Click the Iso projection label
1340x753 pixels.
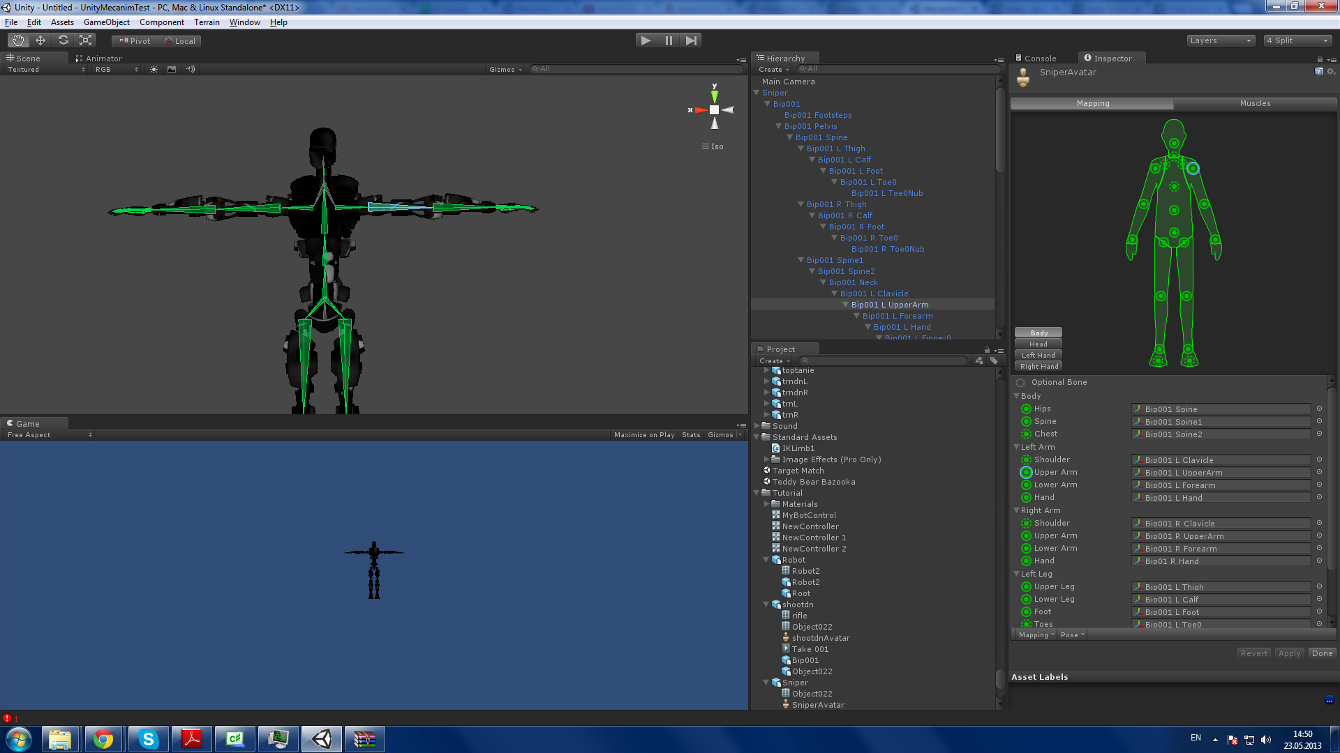coord(717,146)
